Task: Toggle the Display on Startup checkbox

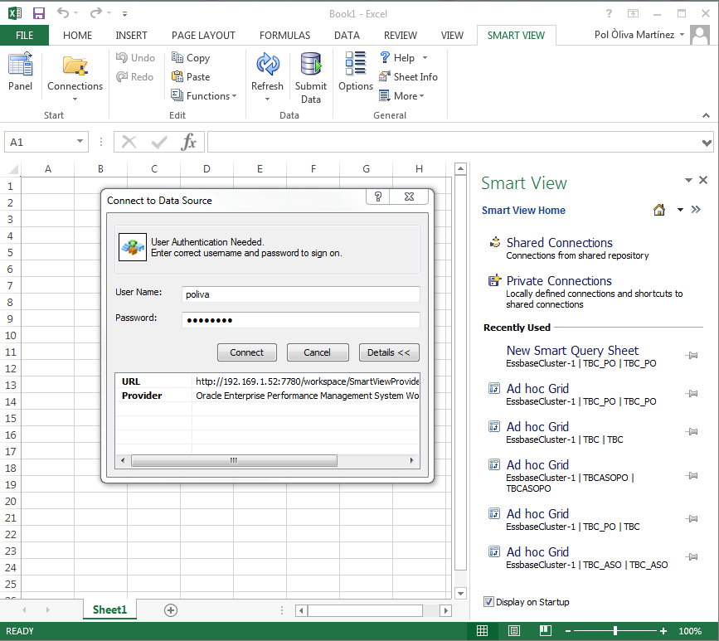Action: pyautogui.click(x=488, y=602)
